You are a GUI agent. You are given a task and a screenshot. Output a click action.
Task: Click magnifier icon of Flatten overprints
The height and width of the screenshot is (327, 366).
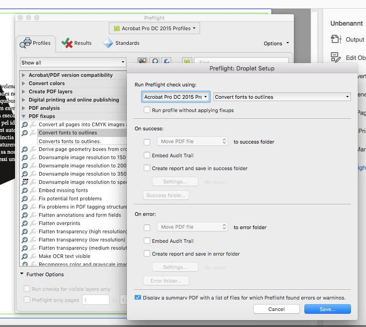point(25,223)
